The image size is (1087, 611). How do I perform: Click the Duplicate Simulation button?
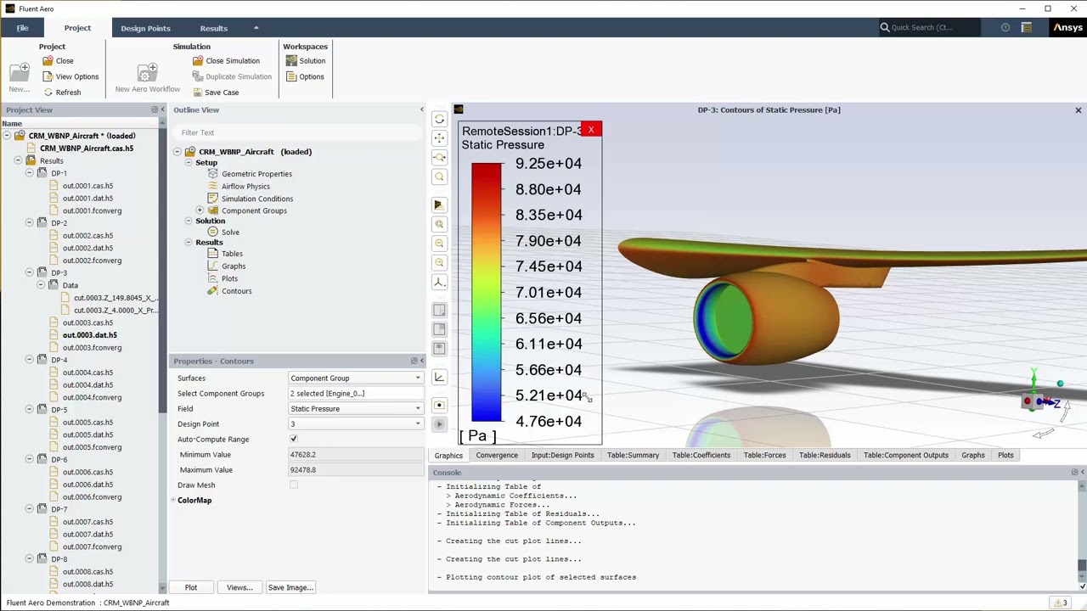[232, 76]
